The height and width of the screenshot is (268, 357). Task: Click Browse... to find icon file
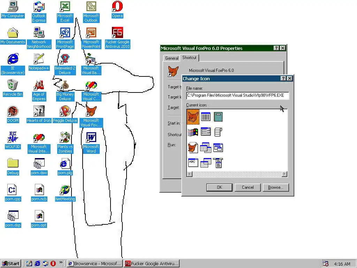click(x=276, y=187)
